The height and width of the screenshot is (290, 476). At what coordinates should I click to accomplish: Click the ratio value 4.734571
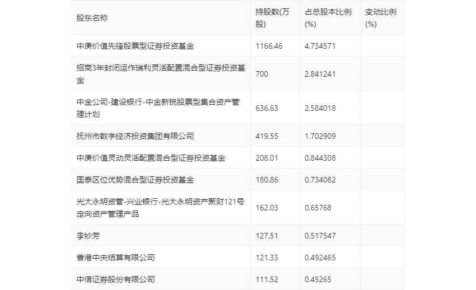click(x=320, y=46)
